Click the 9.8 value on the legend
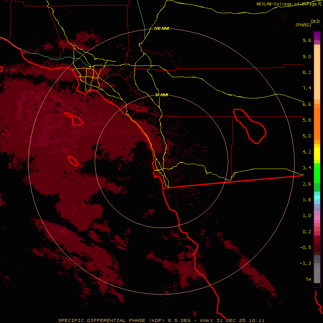Screen dimensions: 323x323 pyautogui.click(x=307, y=40)
